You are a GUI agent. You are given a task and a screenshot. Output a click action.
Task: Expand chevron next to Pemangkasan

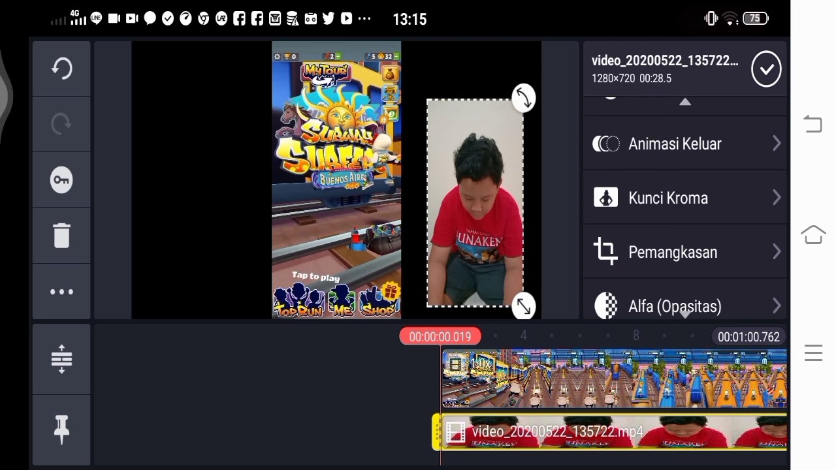click(777, 252)
